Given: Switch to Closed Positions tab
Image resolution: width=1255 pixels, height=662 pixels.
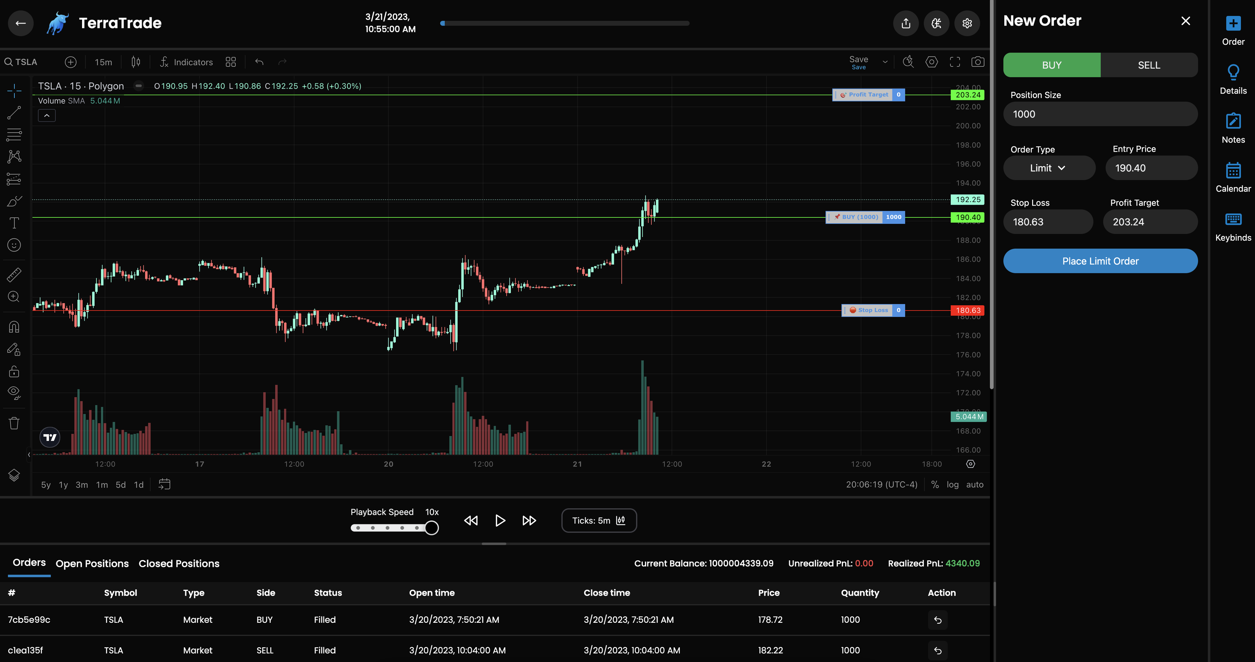Looking at the screenshot, I should coord(179,564).
